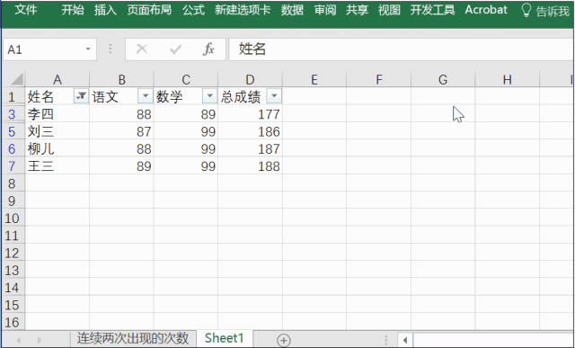The image size is (575, 348).
Task: Switch to the 开始 ribbon tab
Action: point(73,10)
